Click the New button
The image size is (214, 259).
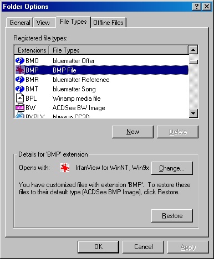click(133, 132)
